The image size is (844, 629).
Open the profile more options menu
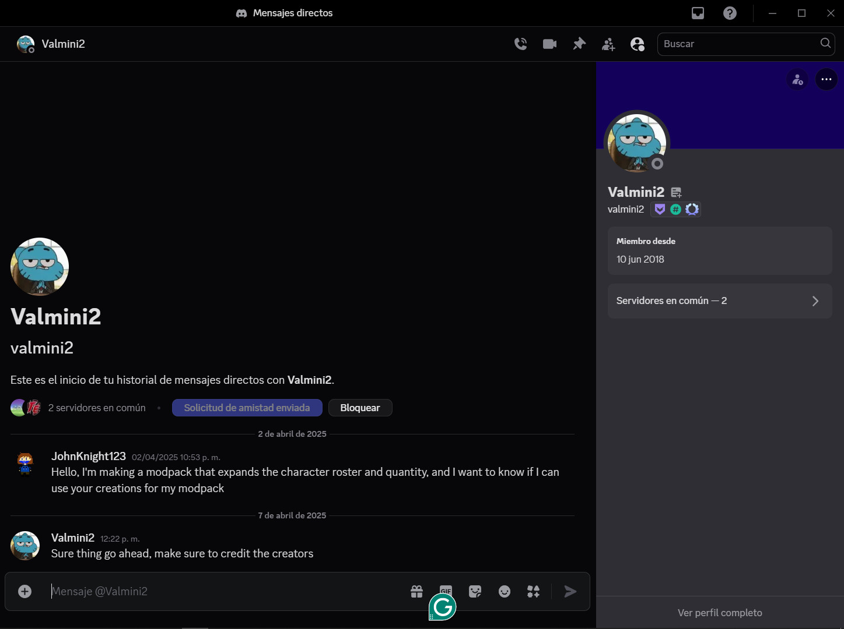[x=826, y=79]
